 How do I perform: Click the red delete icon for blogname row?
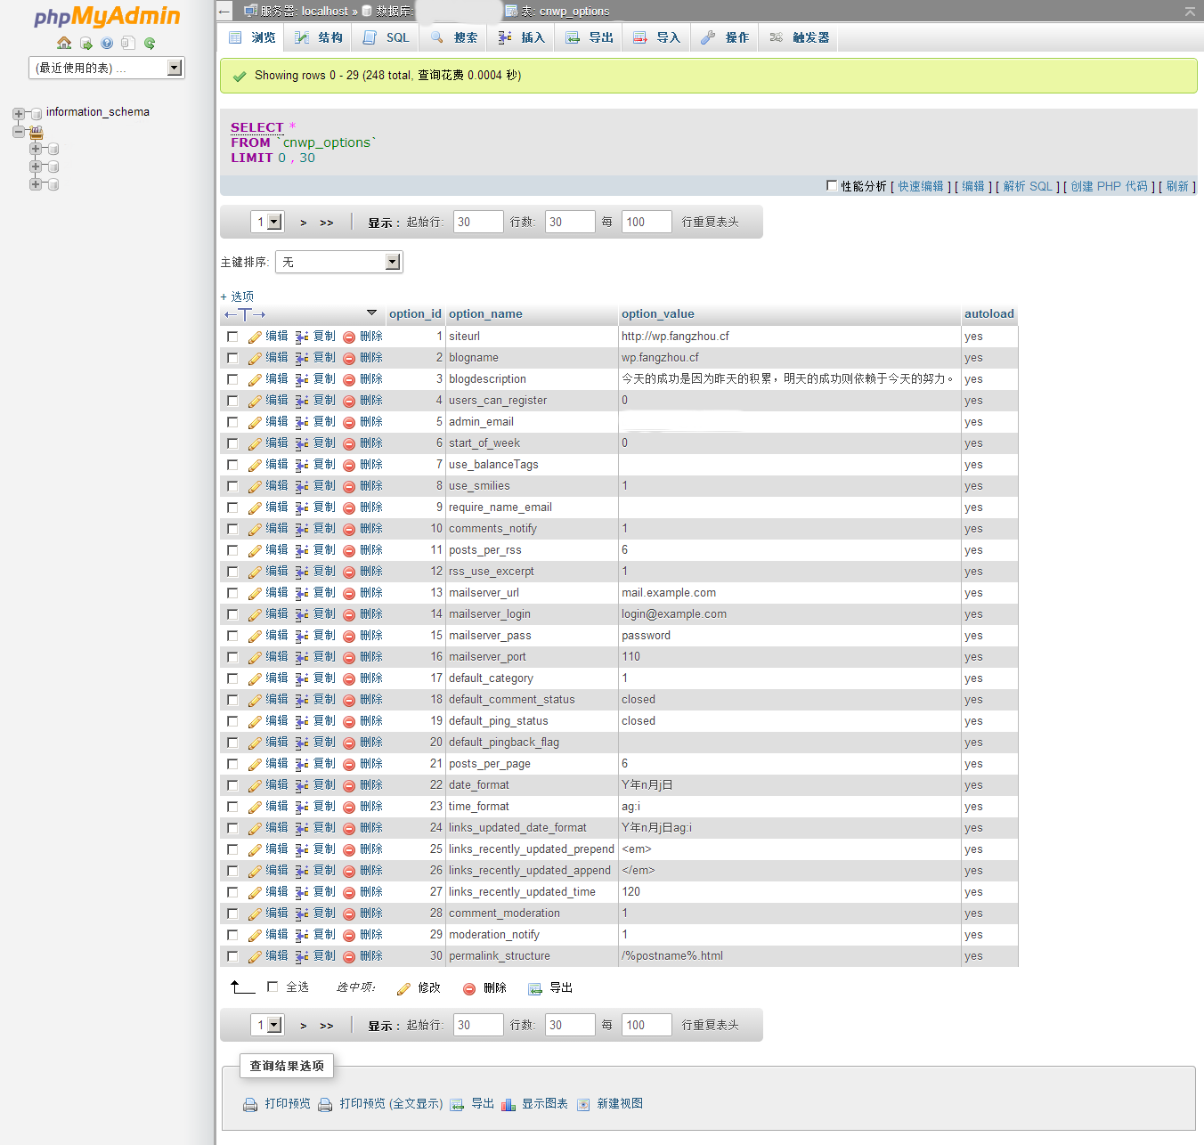point(349,358)
